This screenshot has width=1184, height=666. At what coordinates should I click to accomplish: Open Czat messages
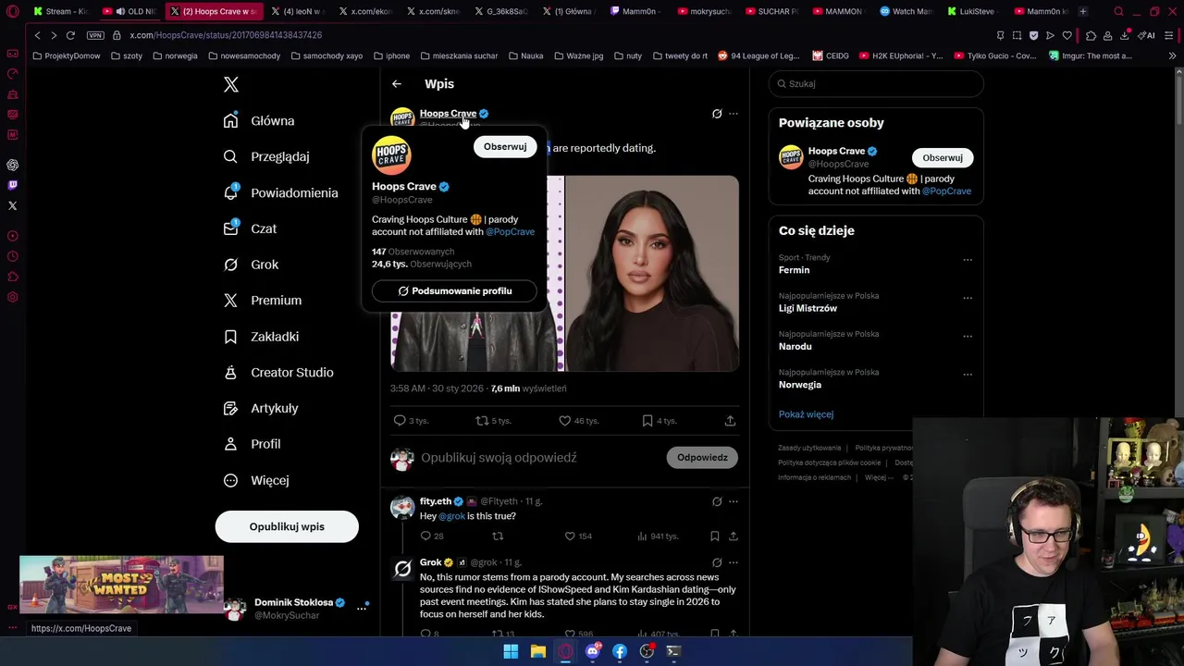[250, 228]
